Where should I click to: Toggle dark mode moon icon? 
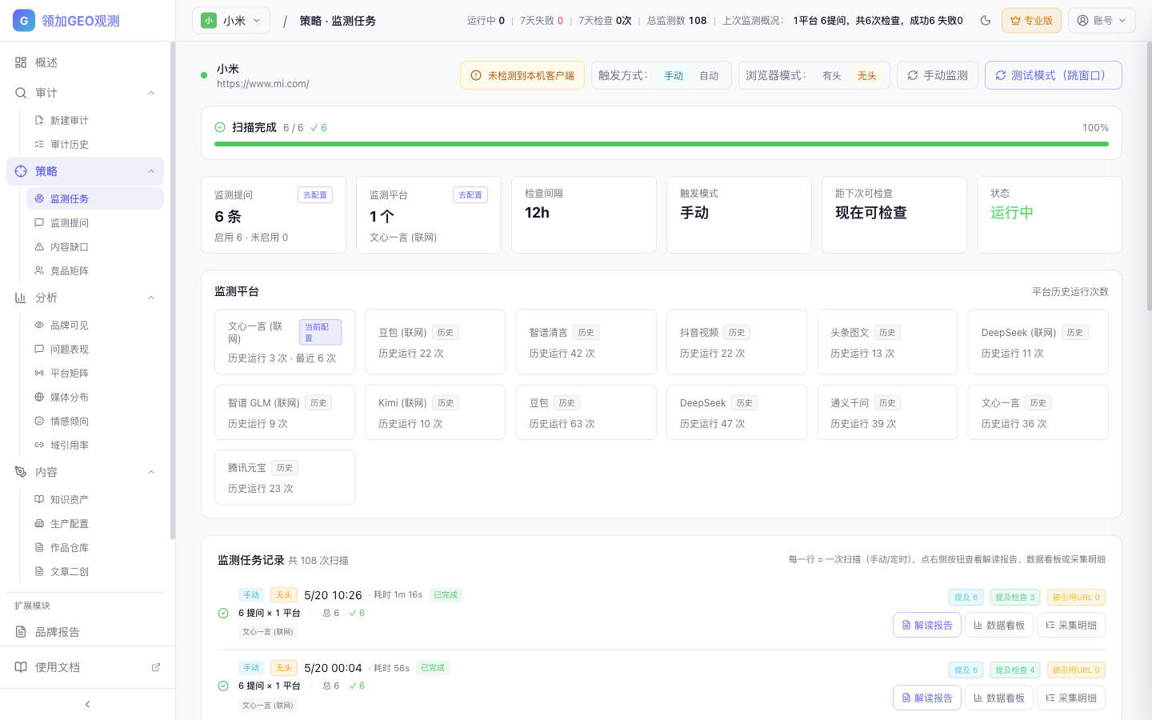click(986, 21)
